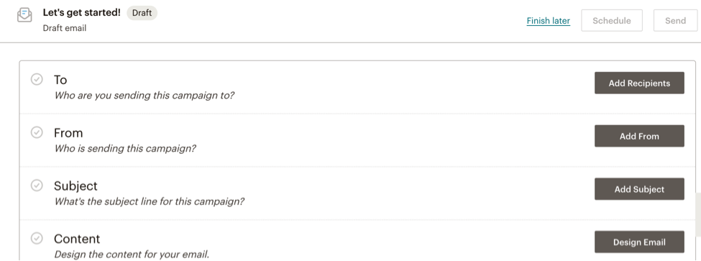Click the To section heading
This screenshot has height=261, width=701.
(60, 80)
